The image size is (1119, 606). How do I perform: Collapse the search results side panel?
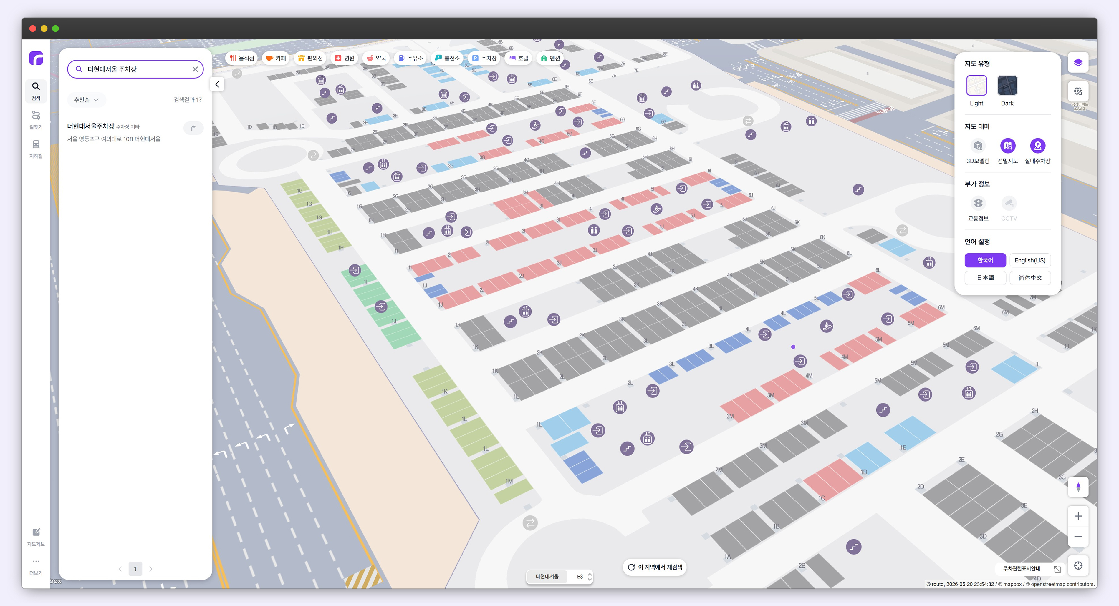point(217,84)
